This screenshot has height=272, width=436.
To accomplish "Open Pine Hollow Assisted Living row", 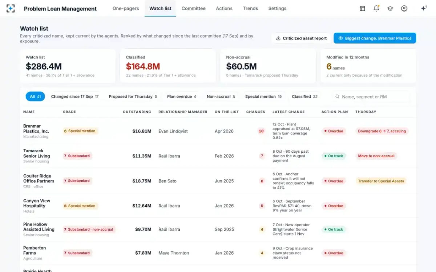I will pos(218,229).
